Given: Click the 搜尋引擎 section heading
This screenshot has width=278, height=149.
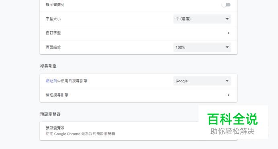Looking at the screenshot, I should click(x=48, y=66).
